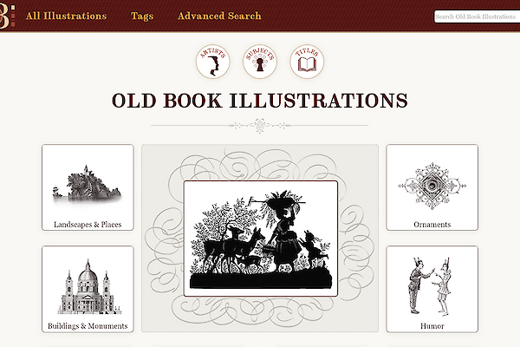Click the two jesters engraving image
Image resolution: width=520 pixels, height=347 pixels.
point(430,286)
